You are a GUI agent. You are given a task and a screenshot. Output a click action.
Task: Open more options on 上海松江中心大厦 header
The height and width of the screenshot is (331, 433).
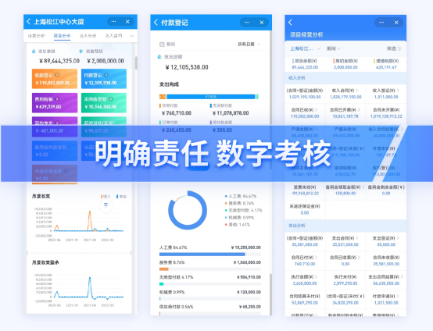[x=113, y=22]
